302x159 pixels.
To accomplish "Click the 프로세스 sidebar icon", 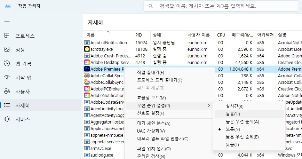I will coord(7,35).
